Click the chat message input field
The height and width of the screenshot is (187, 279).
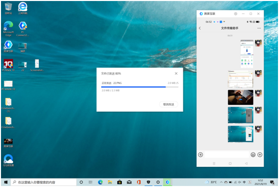(227, 154)
